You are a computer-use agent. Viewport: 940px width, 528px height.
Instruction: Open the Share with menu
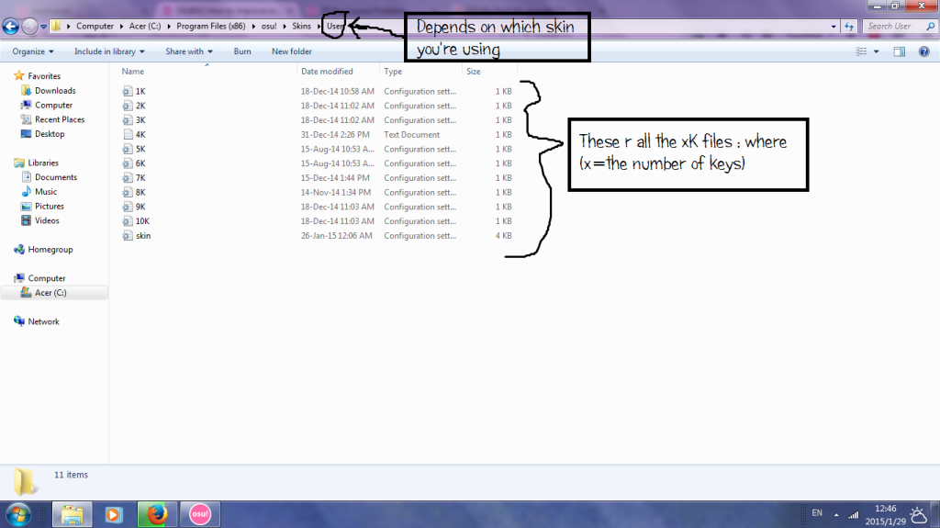(x=189, y=51)
